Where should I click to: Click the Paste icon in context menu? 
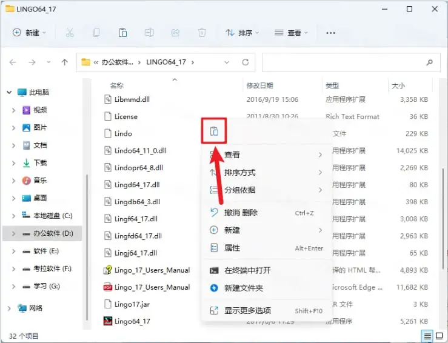click(214, 131)
